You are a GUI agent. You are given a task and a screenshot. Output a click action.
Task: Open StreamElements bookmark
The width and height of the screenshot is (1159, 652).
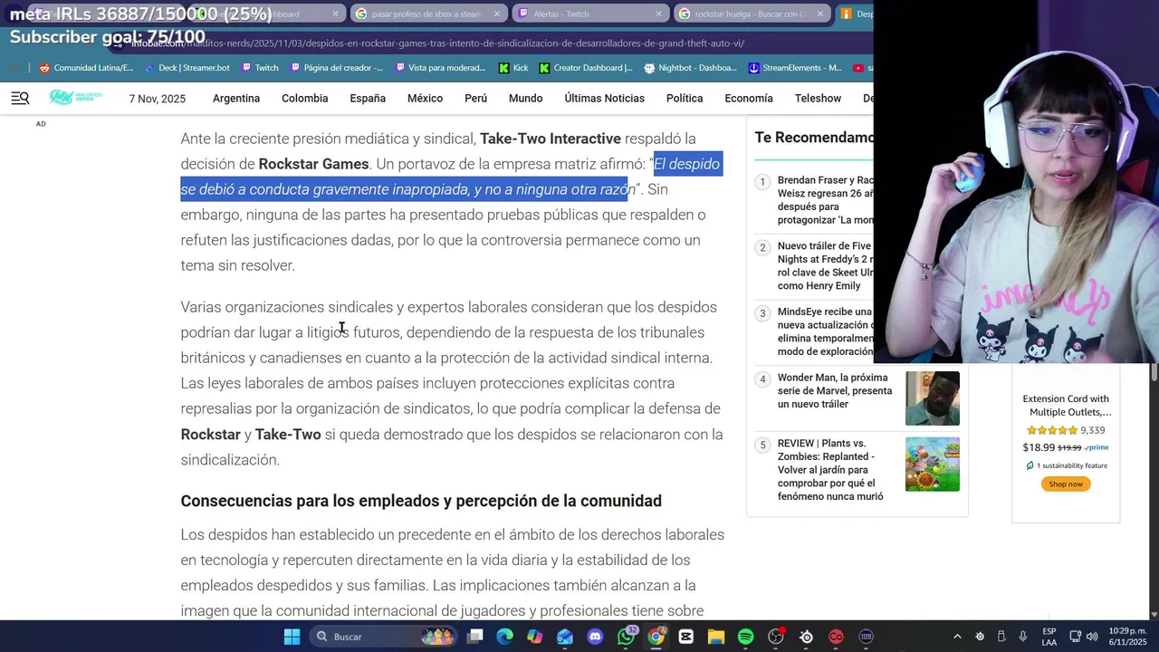pos(795,68)
